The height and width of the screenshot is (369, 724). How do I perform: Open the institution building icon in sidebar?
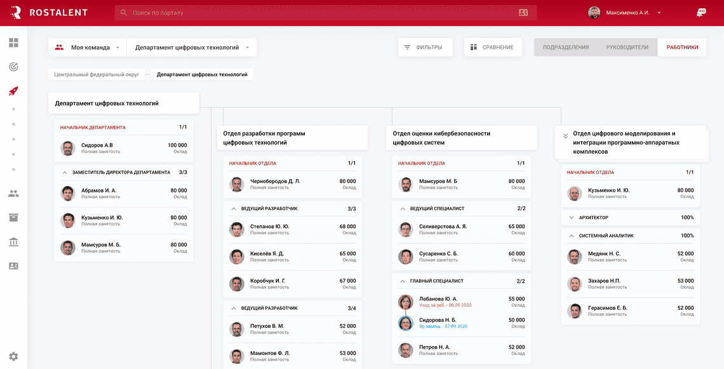pos(13,241)
